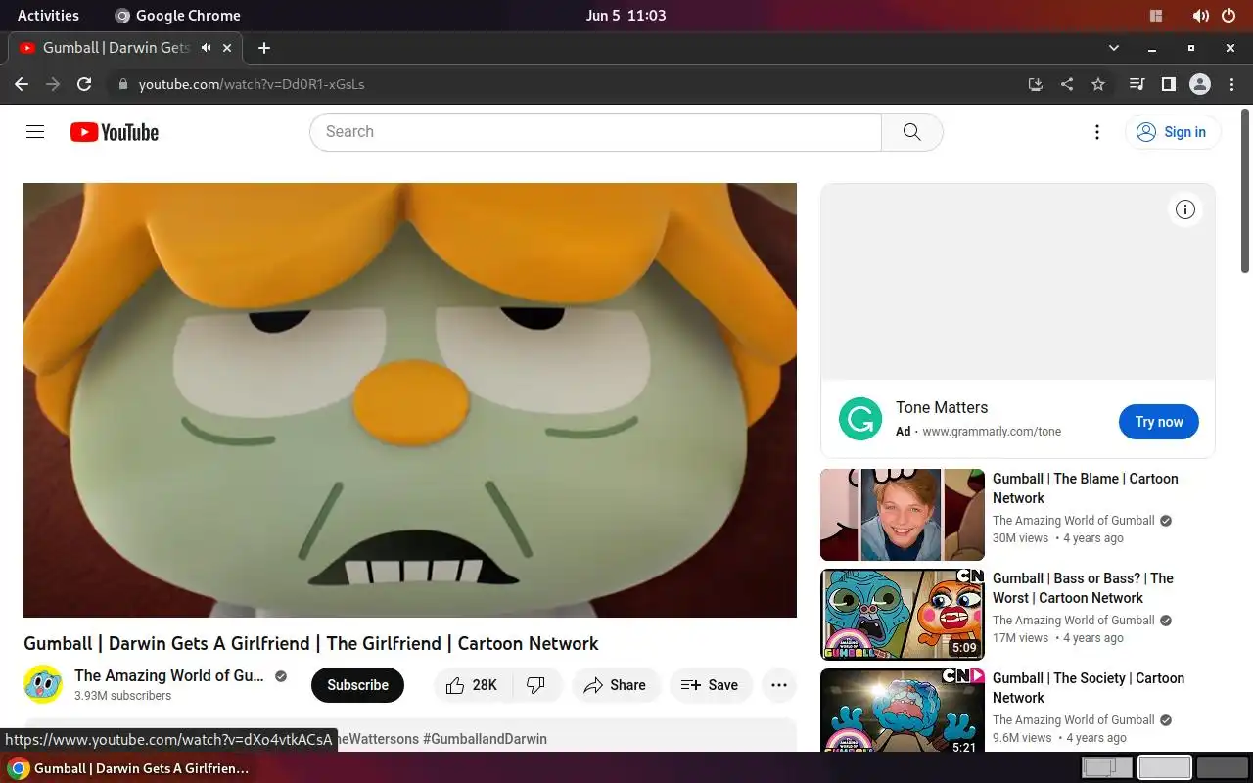1253x783 pixels.
Task: Open The Society video thumbnail
Action: 903,711
